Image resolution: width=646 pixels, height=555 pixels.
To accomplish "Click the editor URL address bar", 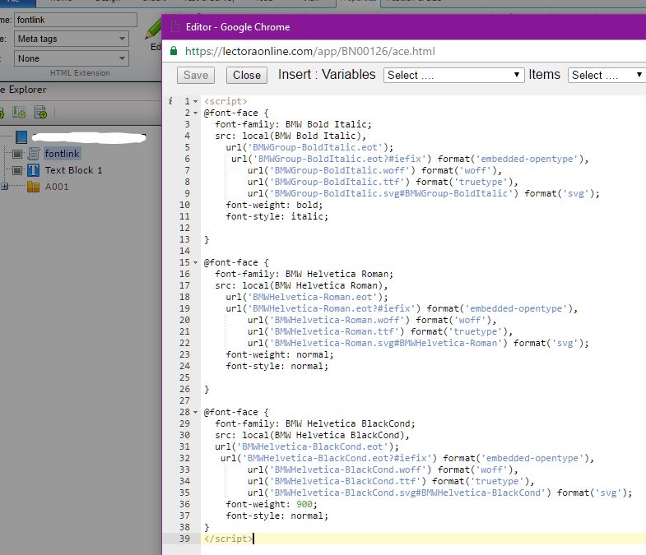I will point(309,51).
